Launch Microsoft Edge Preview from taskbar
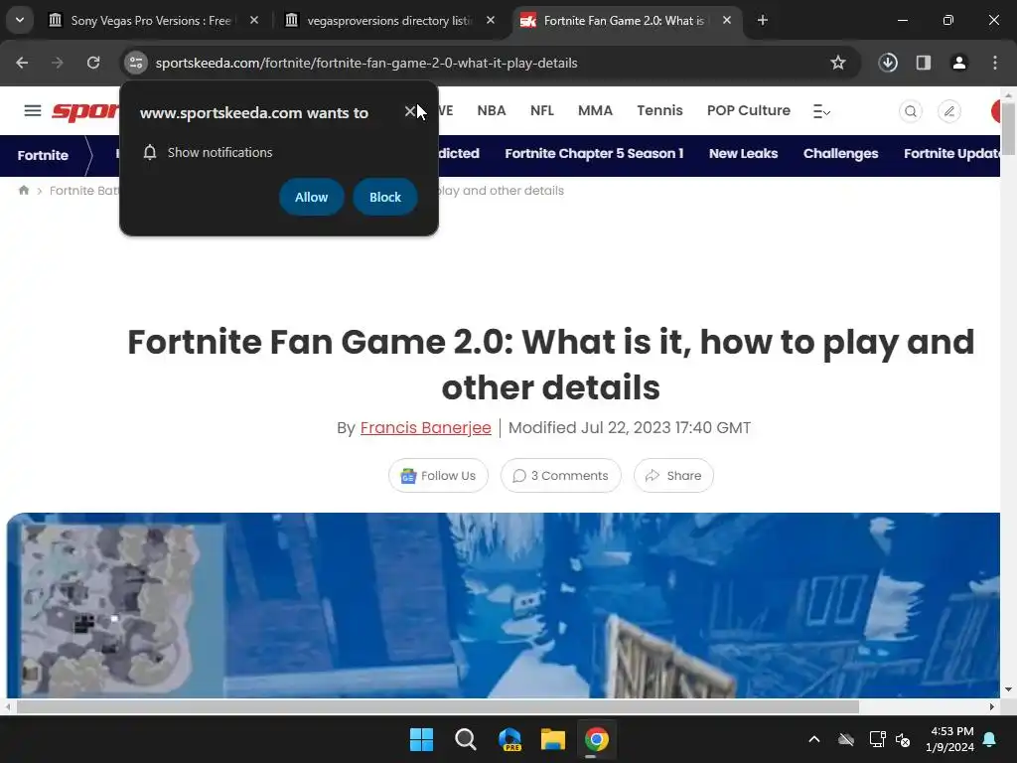Screen dimensions: 1017x763 (x=509, y=739)
